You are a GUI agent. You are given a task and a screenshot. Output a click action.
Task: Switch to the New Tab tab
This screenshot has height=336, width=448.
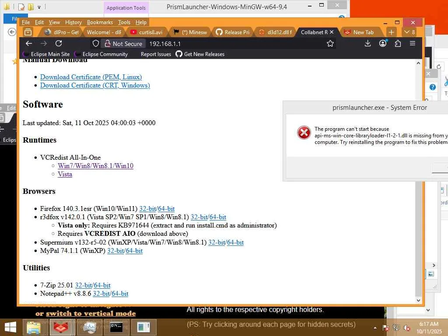point(361,32)
